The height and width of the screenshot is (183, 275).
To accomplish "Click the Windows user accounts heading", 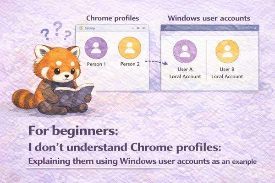I will coord(209,18).
